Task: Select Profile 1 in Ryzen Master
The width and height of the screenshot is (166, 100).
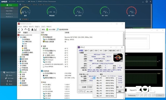Action: click(x=9, y=14)
